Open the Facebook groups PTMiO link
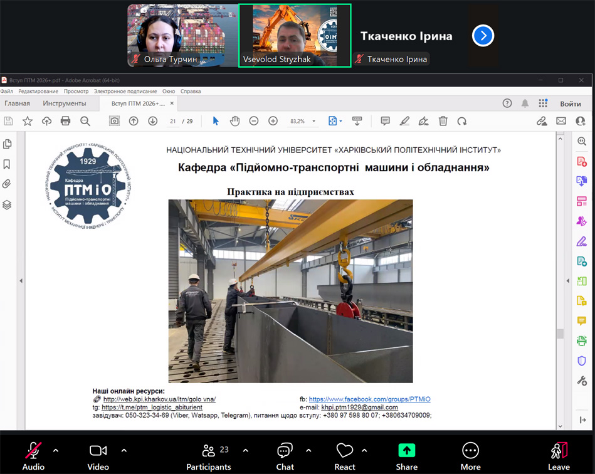Viewport: 595px width, 474px height. coord(369,399)
